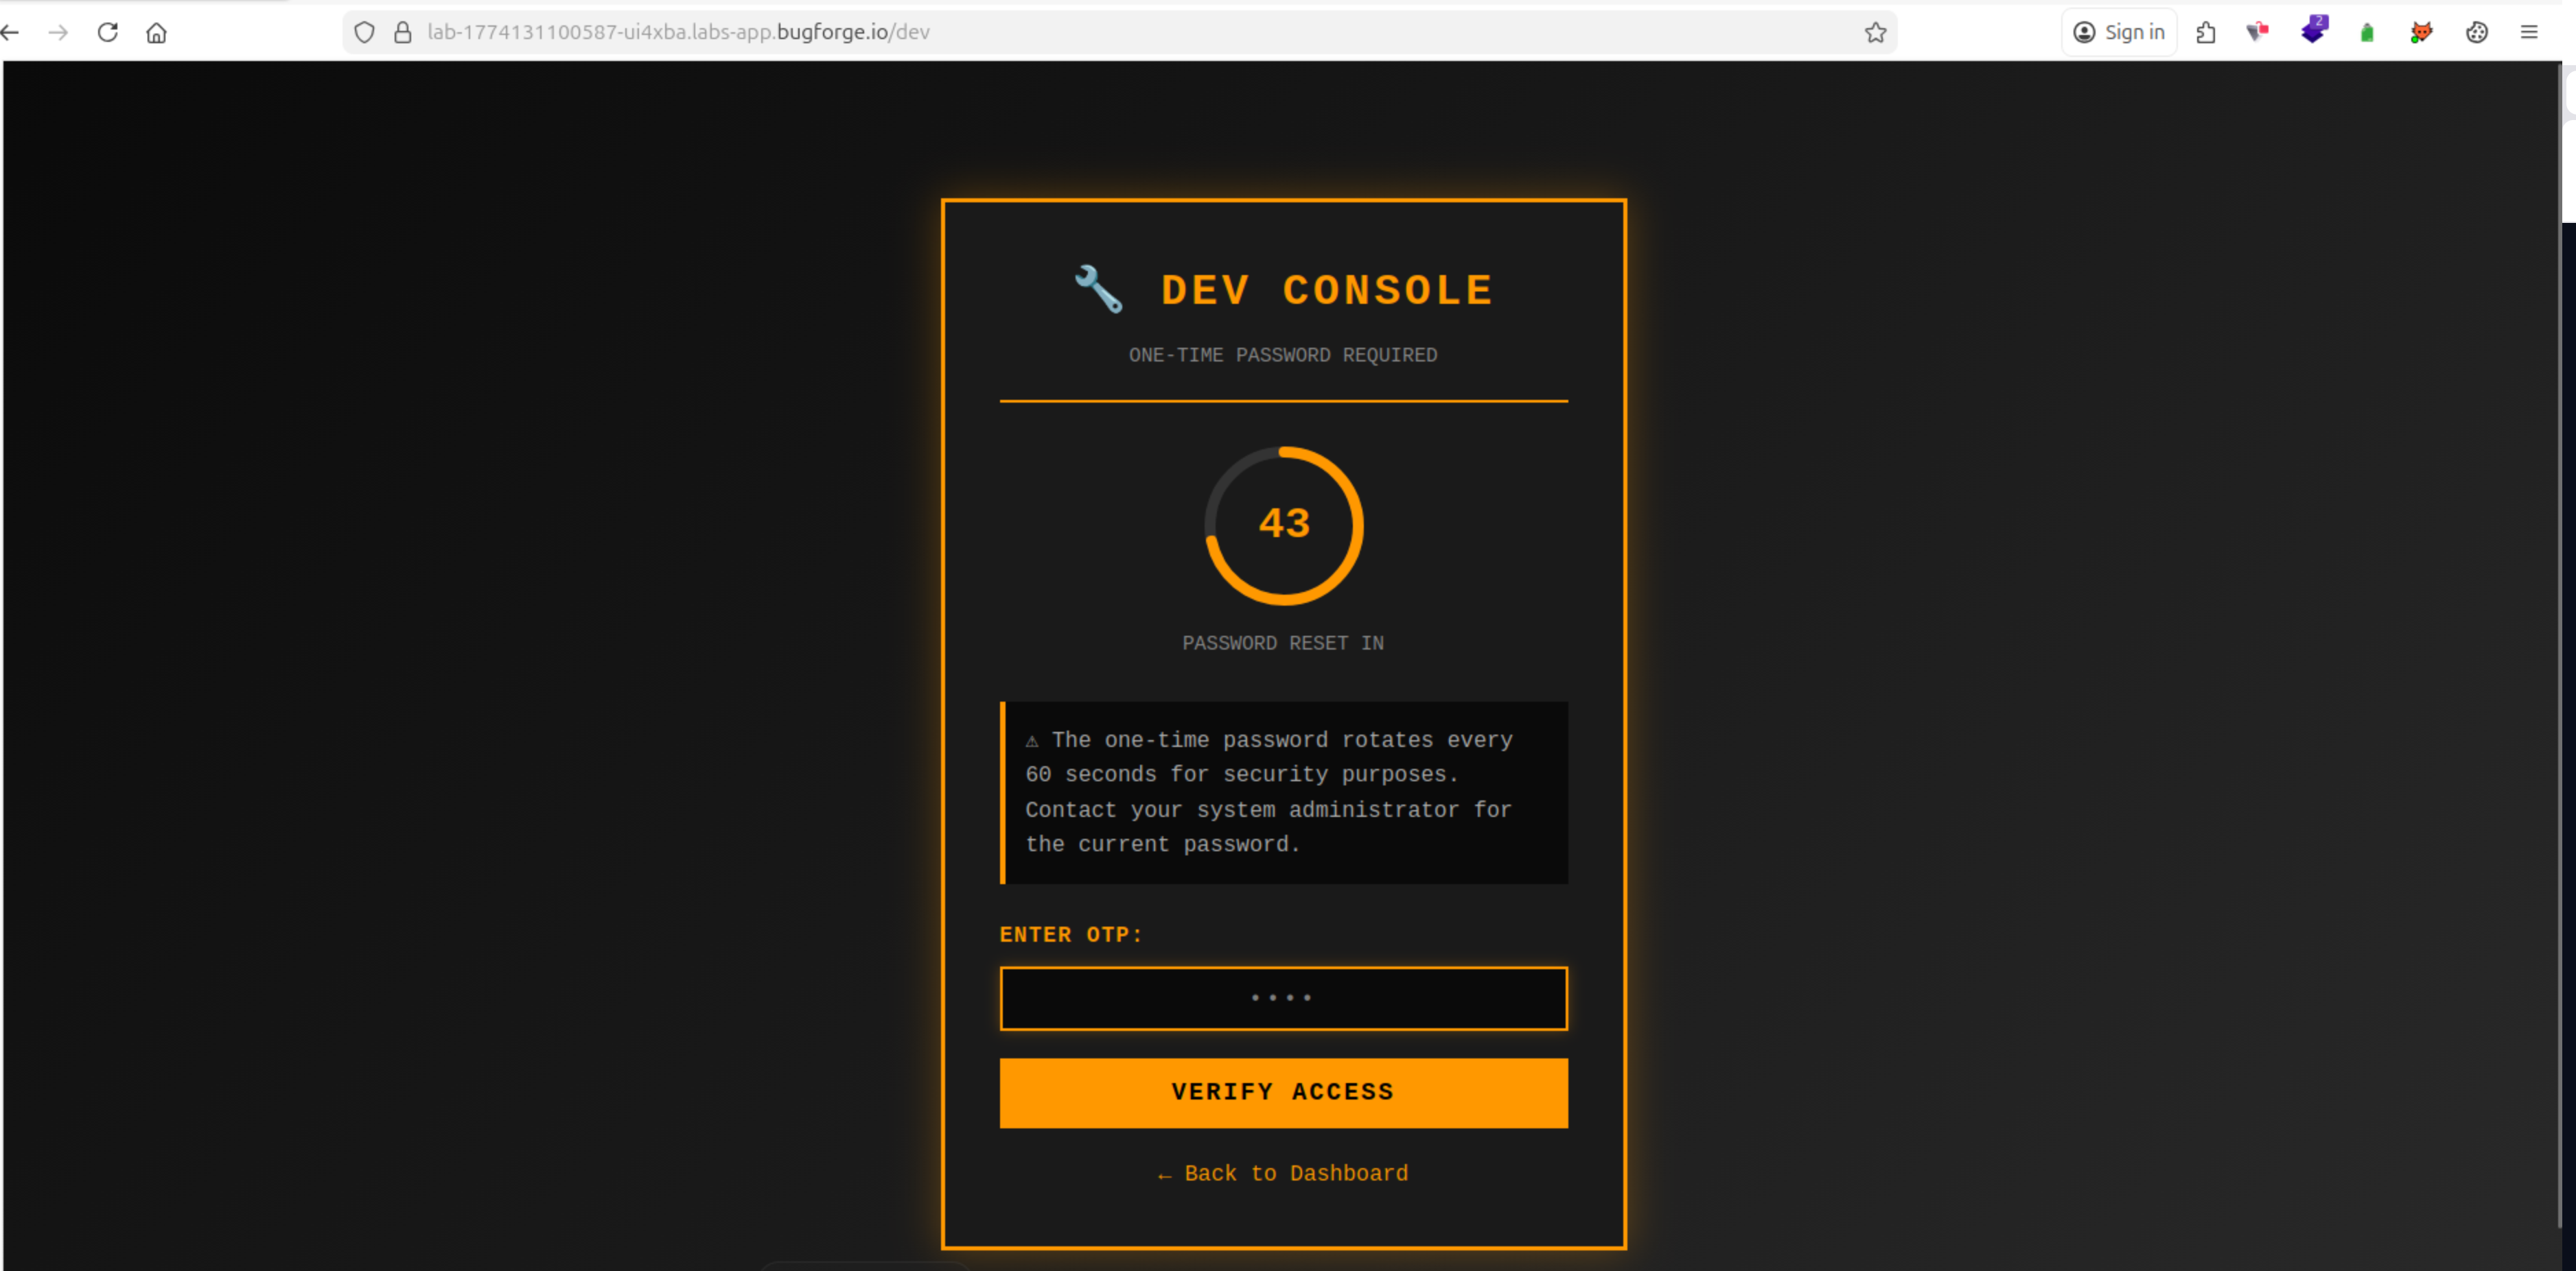Click the page reload icon
The width and height of the screenshot is (2576, 1271).
click(x=108, y=32)
